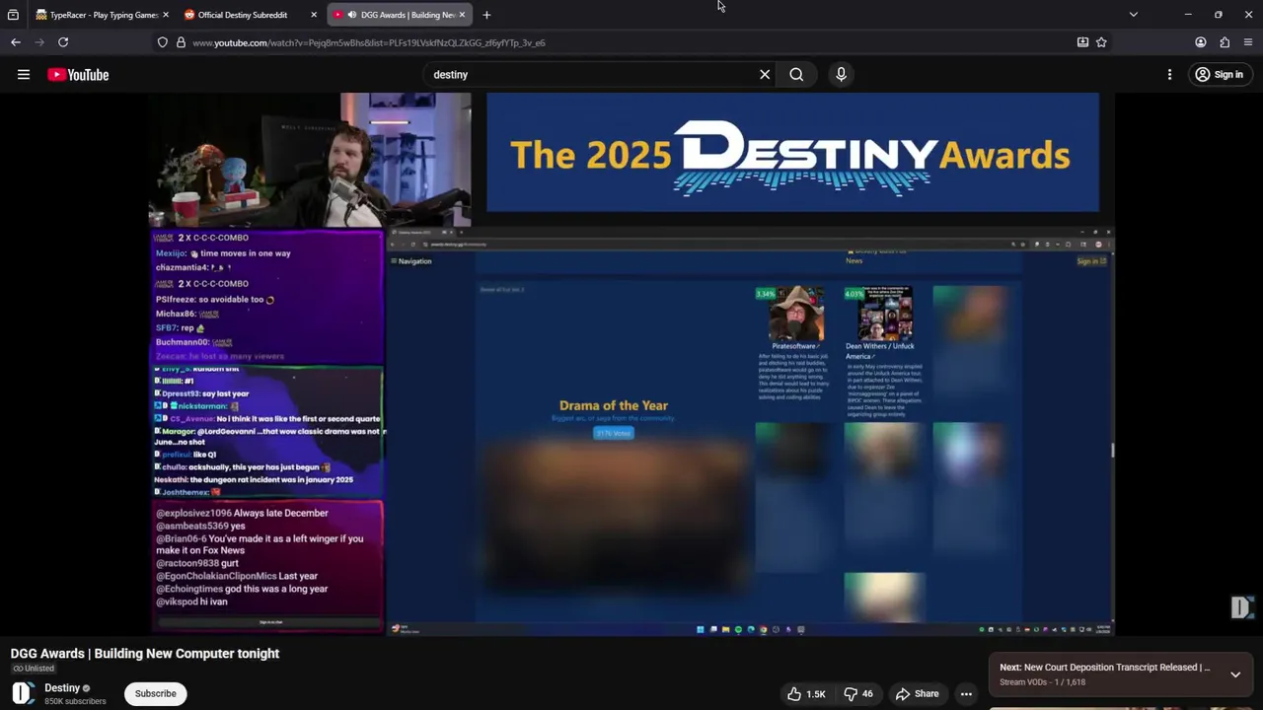Run the search with the magnifier button
Image resolution: width=1263 pixels, height=710 pixels.
pos(796,74)
